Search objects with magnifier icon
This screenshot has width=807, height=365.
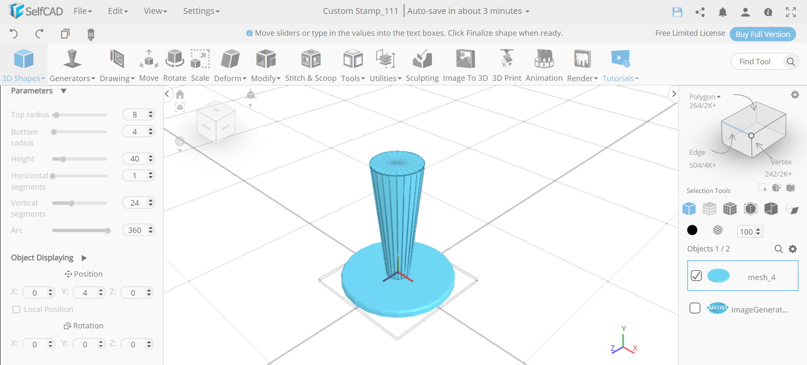click(778, 249)
